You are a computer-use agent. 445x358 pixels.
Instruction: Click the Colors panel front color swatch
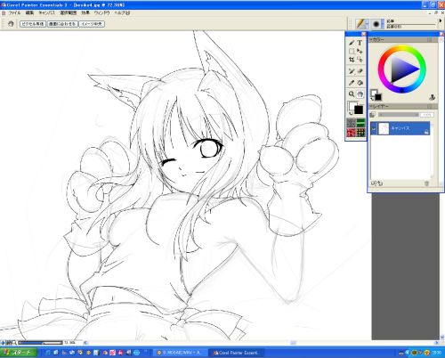pyautogui.click(x=374, y=93)
